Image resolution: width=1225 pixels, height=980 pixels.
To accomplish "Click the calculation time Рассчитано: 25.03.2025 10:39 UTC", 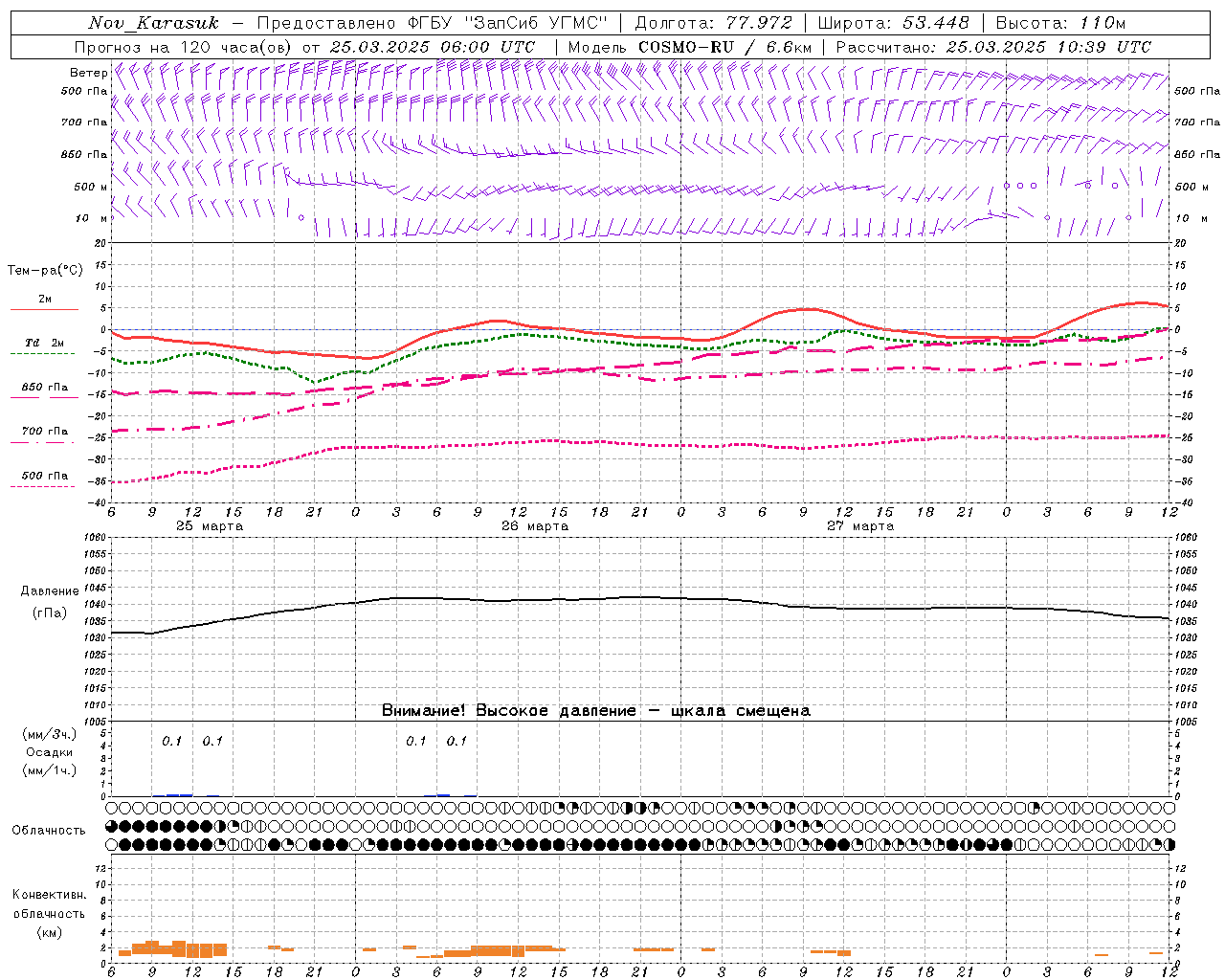I will [x=993, y=47].
